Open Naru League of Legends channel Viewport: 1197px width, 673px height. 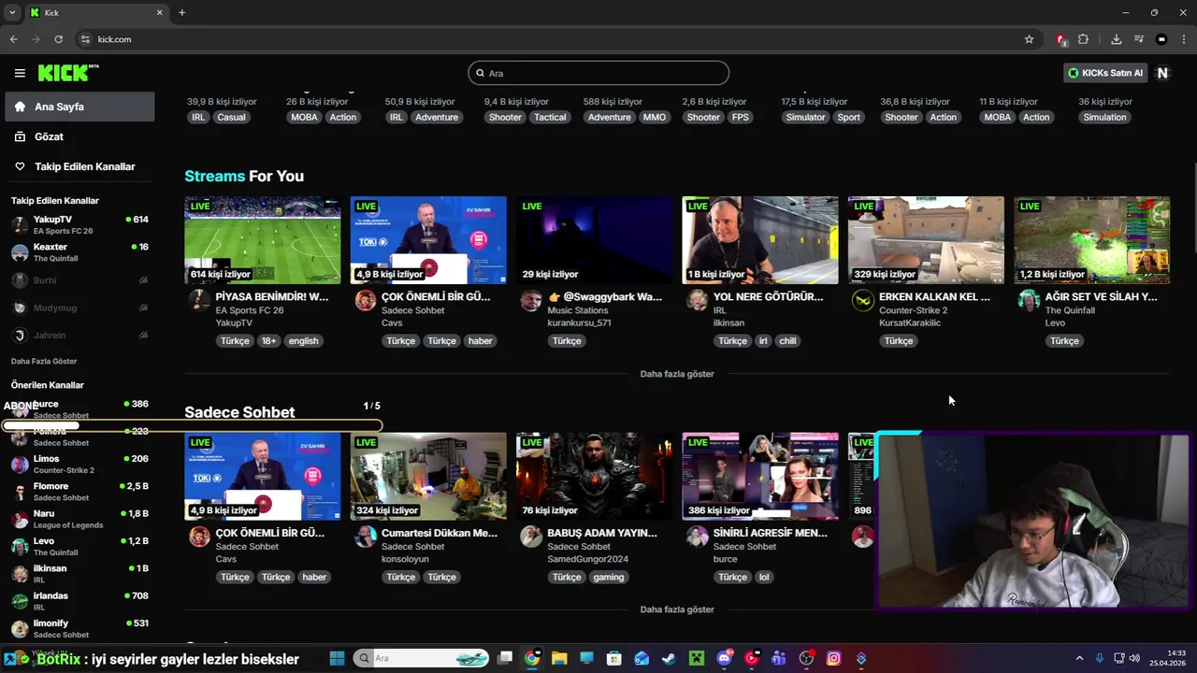79,519
